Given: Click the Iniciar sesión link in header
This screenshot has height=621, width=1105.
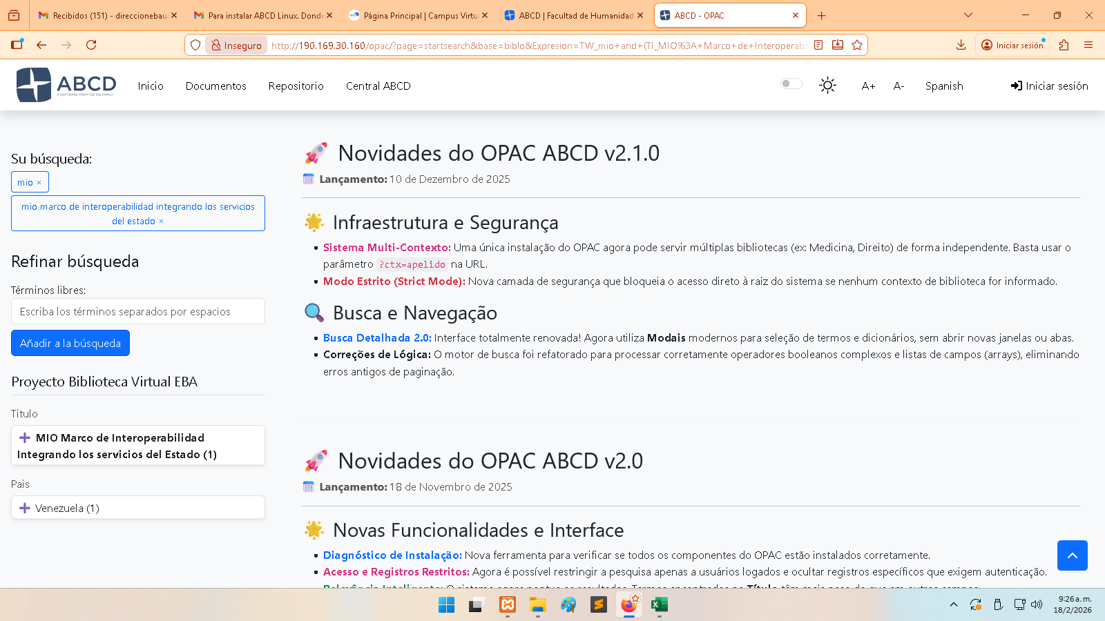Looking at the screenshot, I should 1049,86.
